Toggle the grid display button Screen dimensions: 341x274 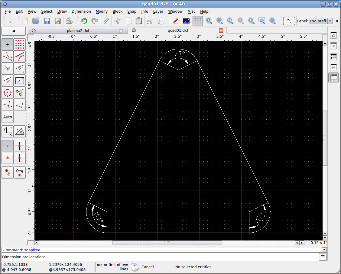pyautogui.click(x=197, y=21)
